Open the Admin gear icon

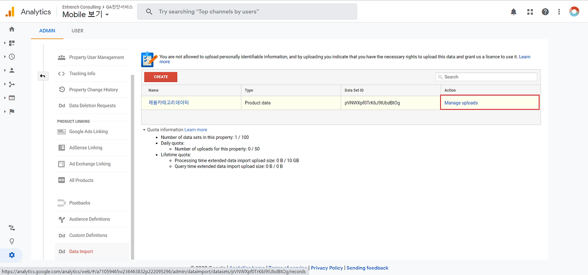(x=12, y=255)
